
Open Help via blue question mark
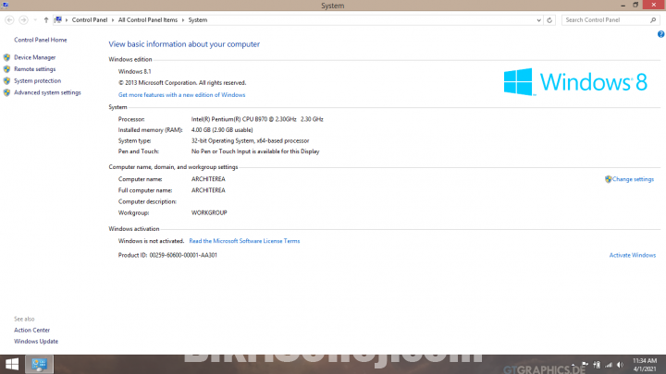point(660,34)
